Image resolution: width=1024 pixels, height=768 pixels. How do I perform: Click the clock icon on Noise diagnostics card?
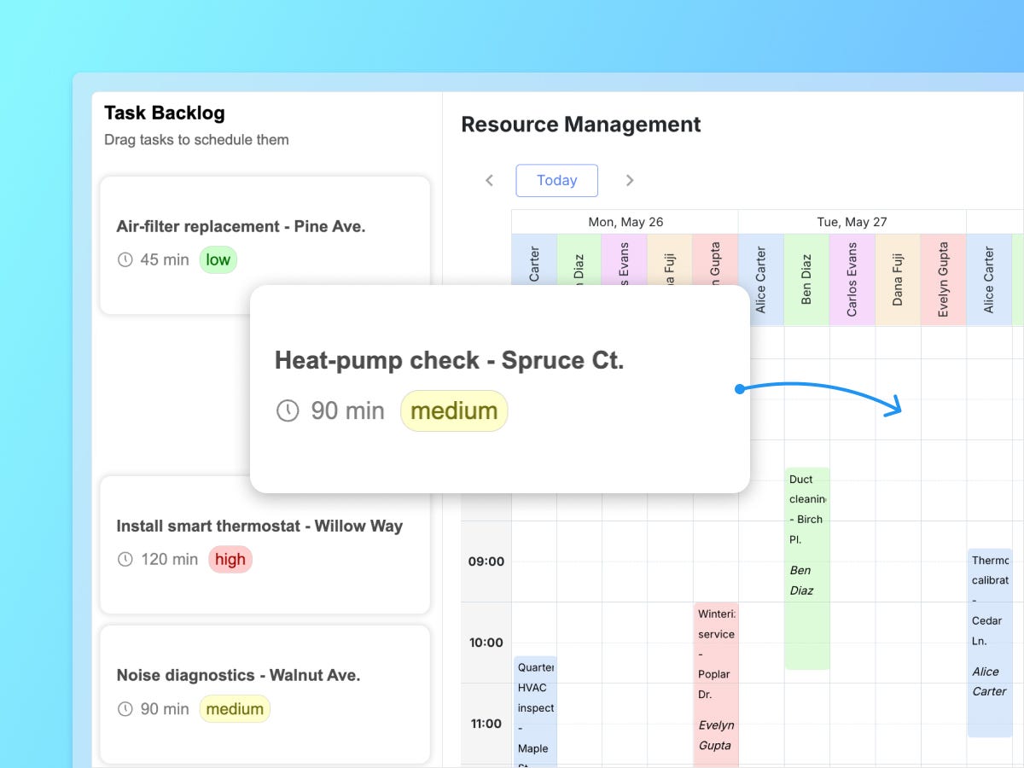[126, 708]
